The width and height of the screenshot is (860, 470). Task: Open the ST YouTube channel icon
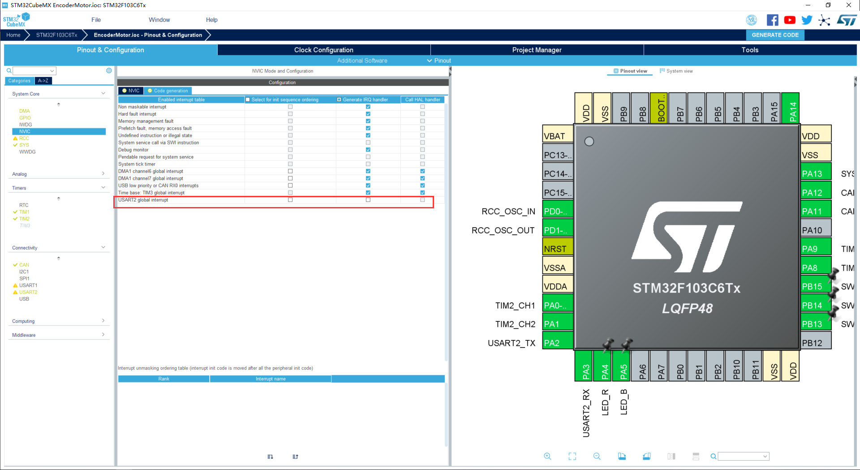(790, 20)
